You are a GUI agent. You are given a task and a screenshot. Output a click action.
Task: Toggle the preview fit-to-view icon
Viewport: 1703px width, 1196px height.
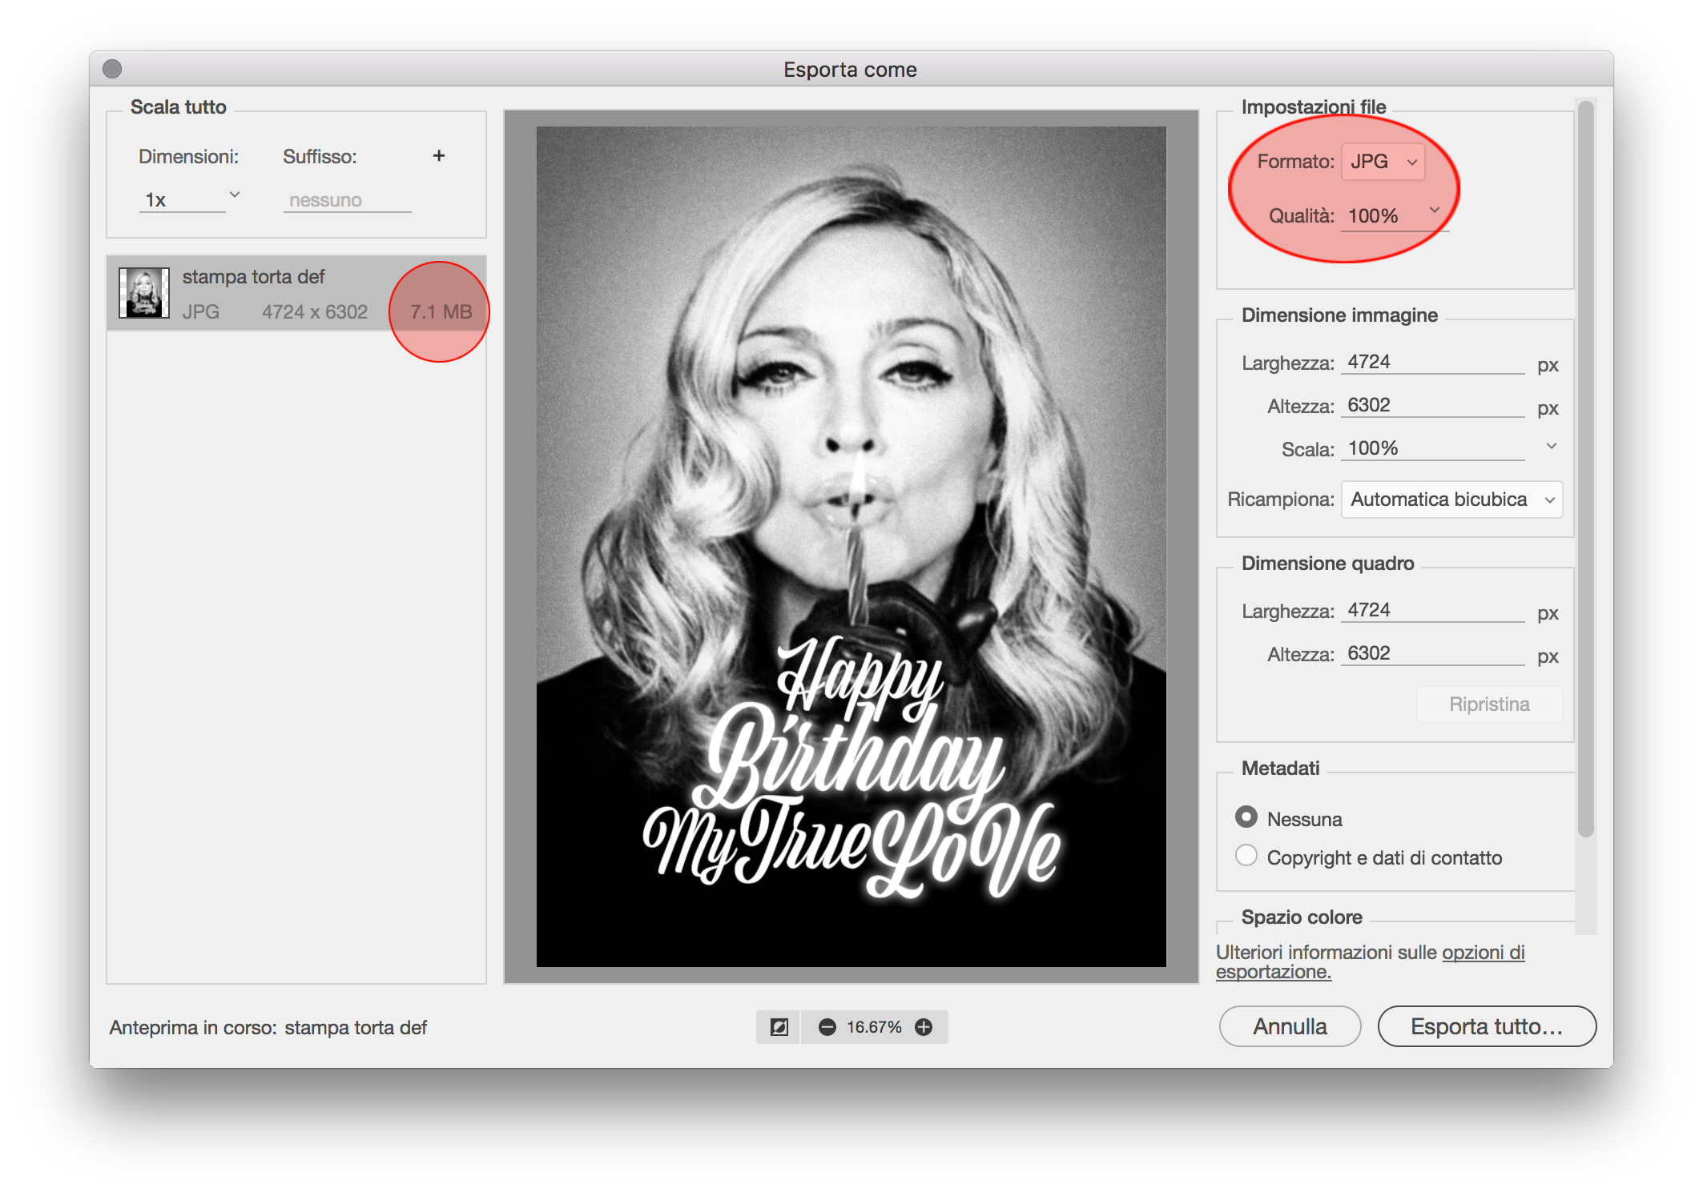779,1027
